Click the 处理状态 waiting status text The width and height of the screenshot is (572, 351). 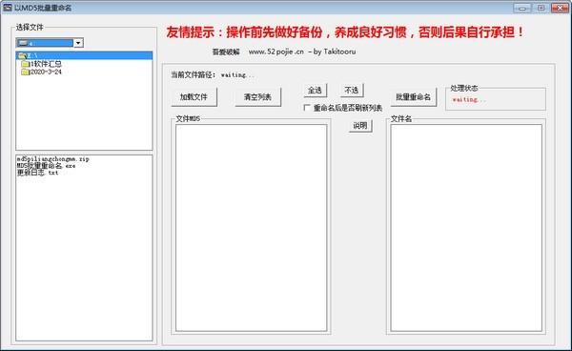469,99
